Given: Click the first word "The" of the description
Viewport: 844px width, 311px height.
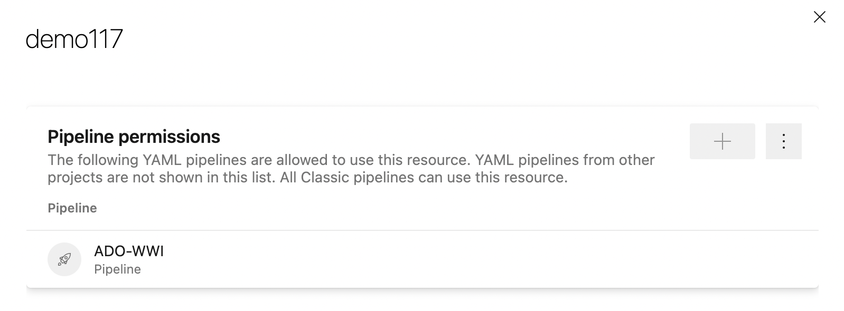Looking at the screenshot, I should tap(61, 160).
